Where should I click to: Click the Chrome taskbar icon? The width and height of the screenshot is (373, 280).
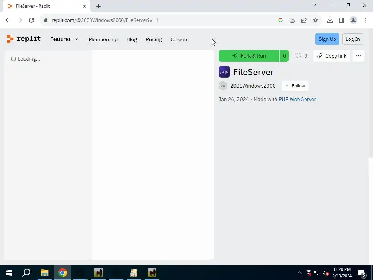(63, 273)
